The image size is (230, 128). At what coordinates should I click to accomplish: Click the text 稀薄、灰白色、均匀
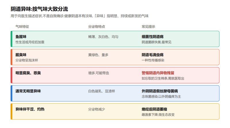pyautogui.click(x=103, y=37)
